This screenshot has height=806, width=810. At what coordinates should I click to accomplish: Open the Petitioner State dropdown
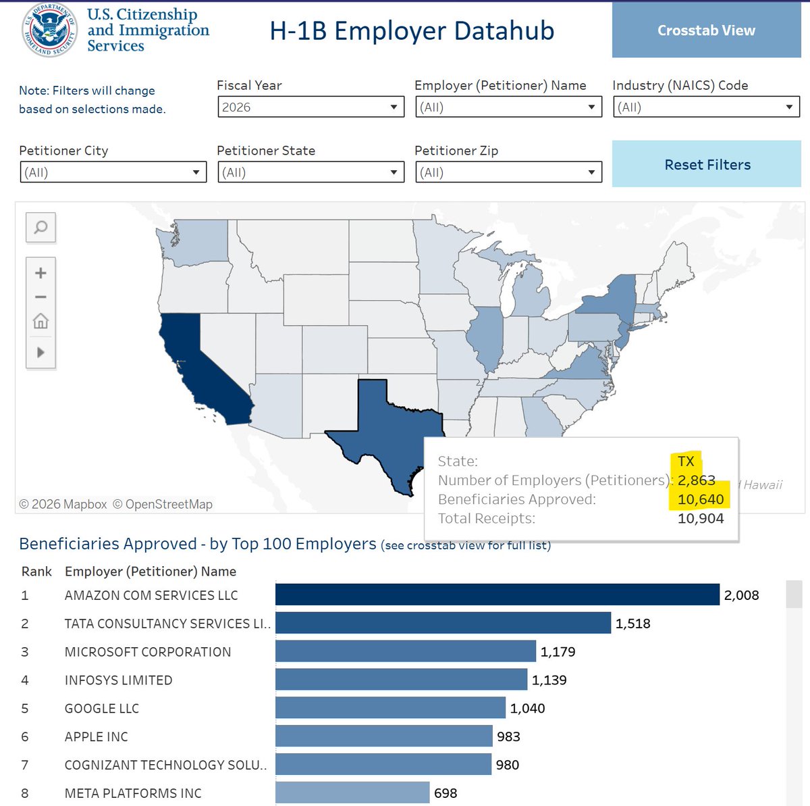point(311,172)
